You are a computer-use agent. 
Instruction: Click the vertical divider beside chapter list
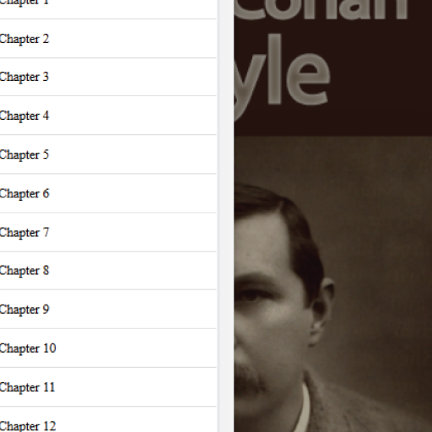tap(225, 216)
